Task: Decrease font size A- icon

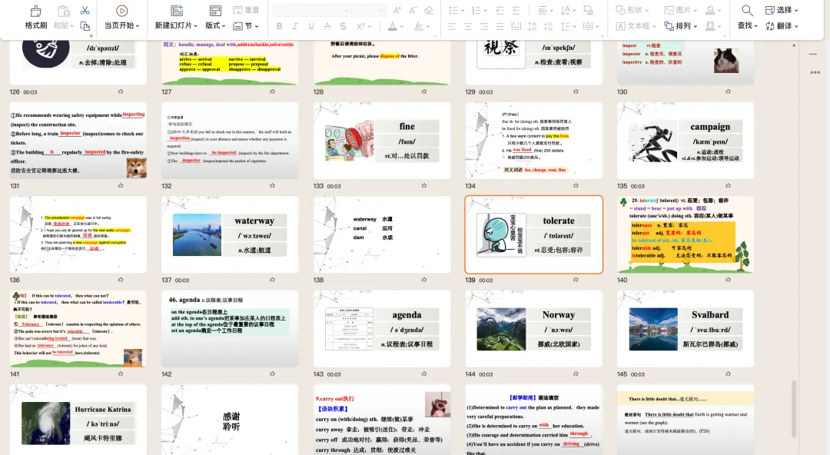Action: point(413,11)
